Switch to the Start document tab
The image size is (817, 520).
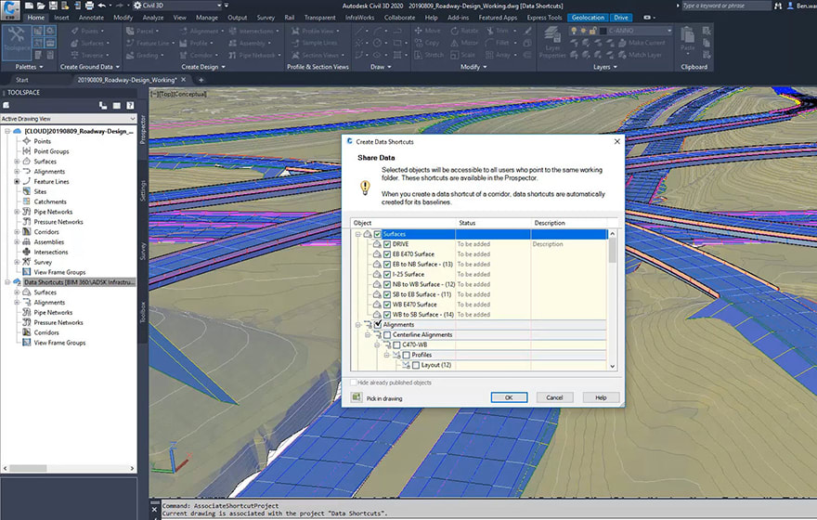22,80
